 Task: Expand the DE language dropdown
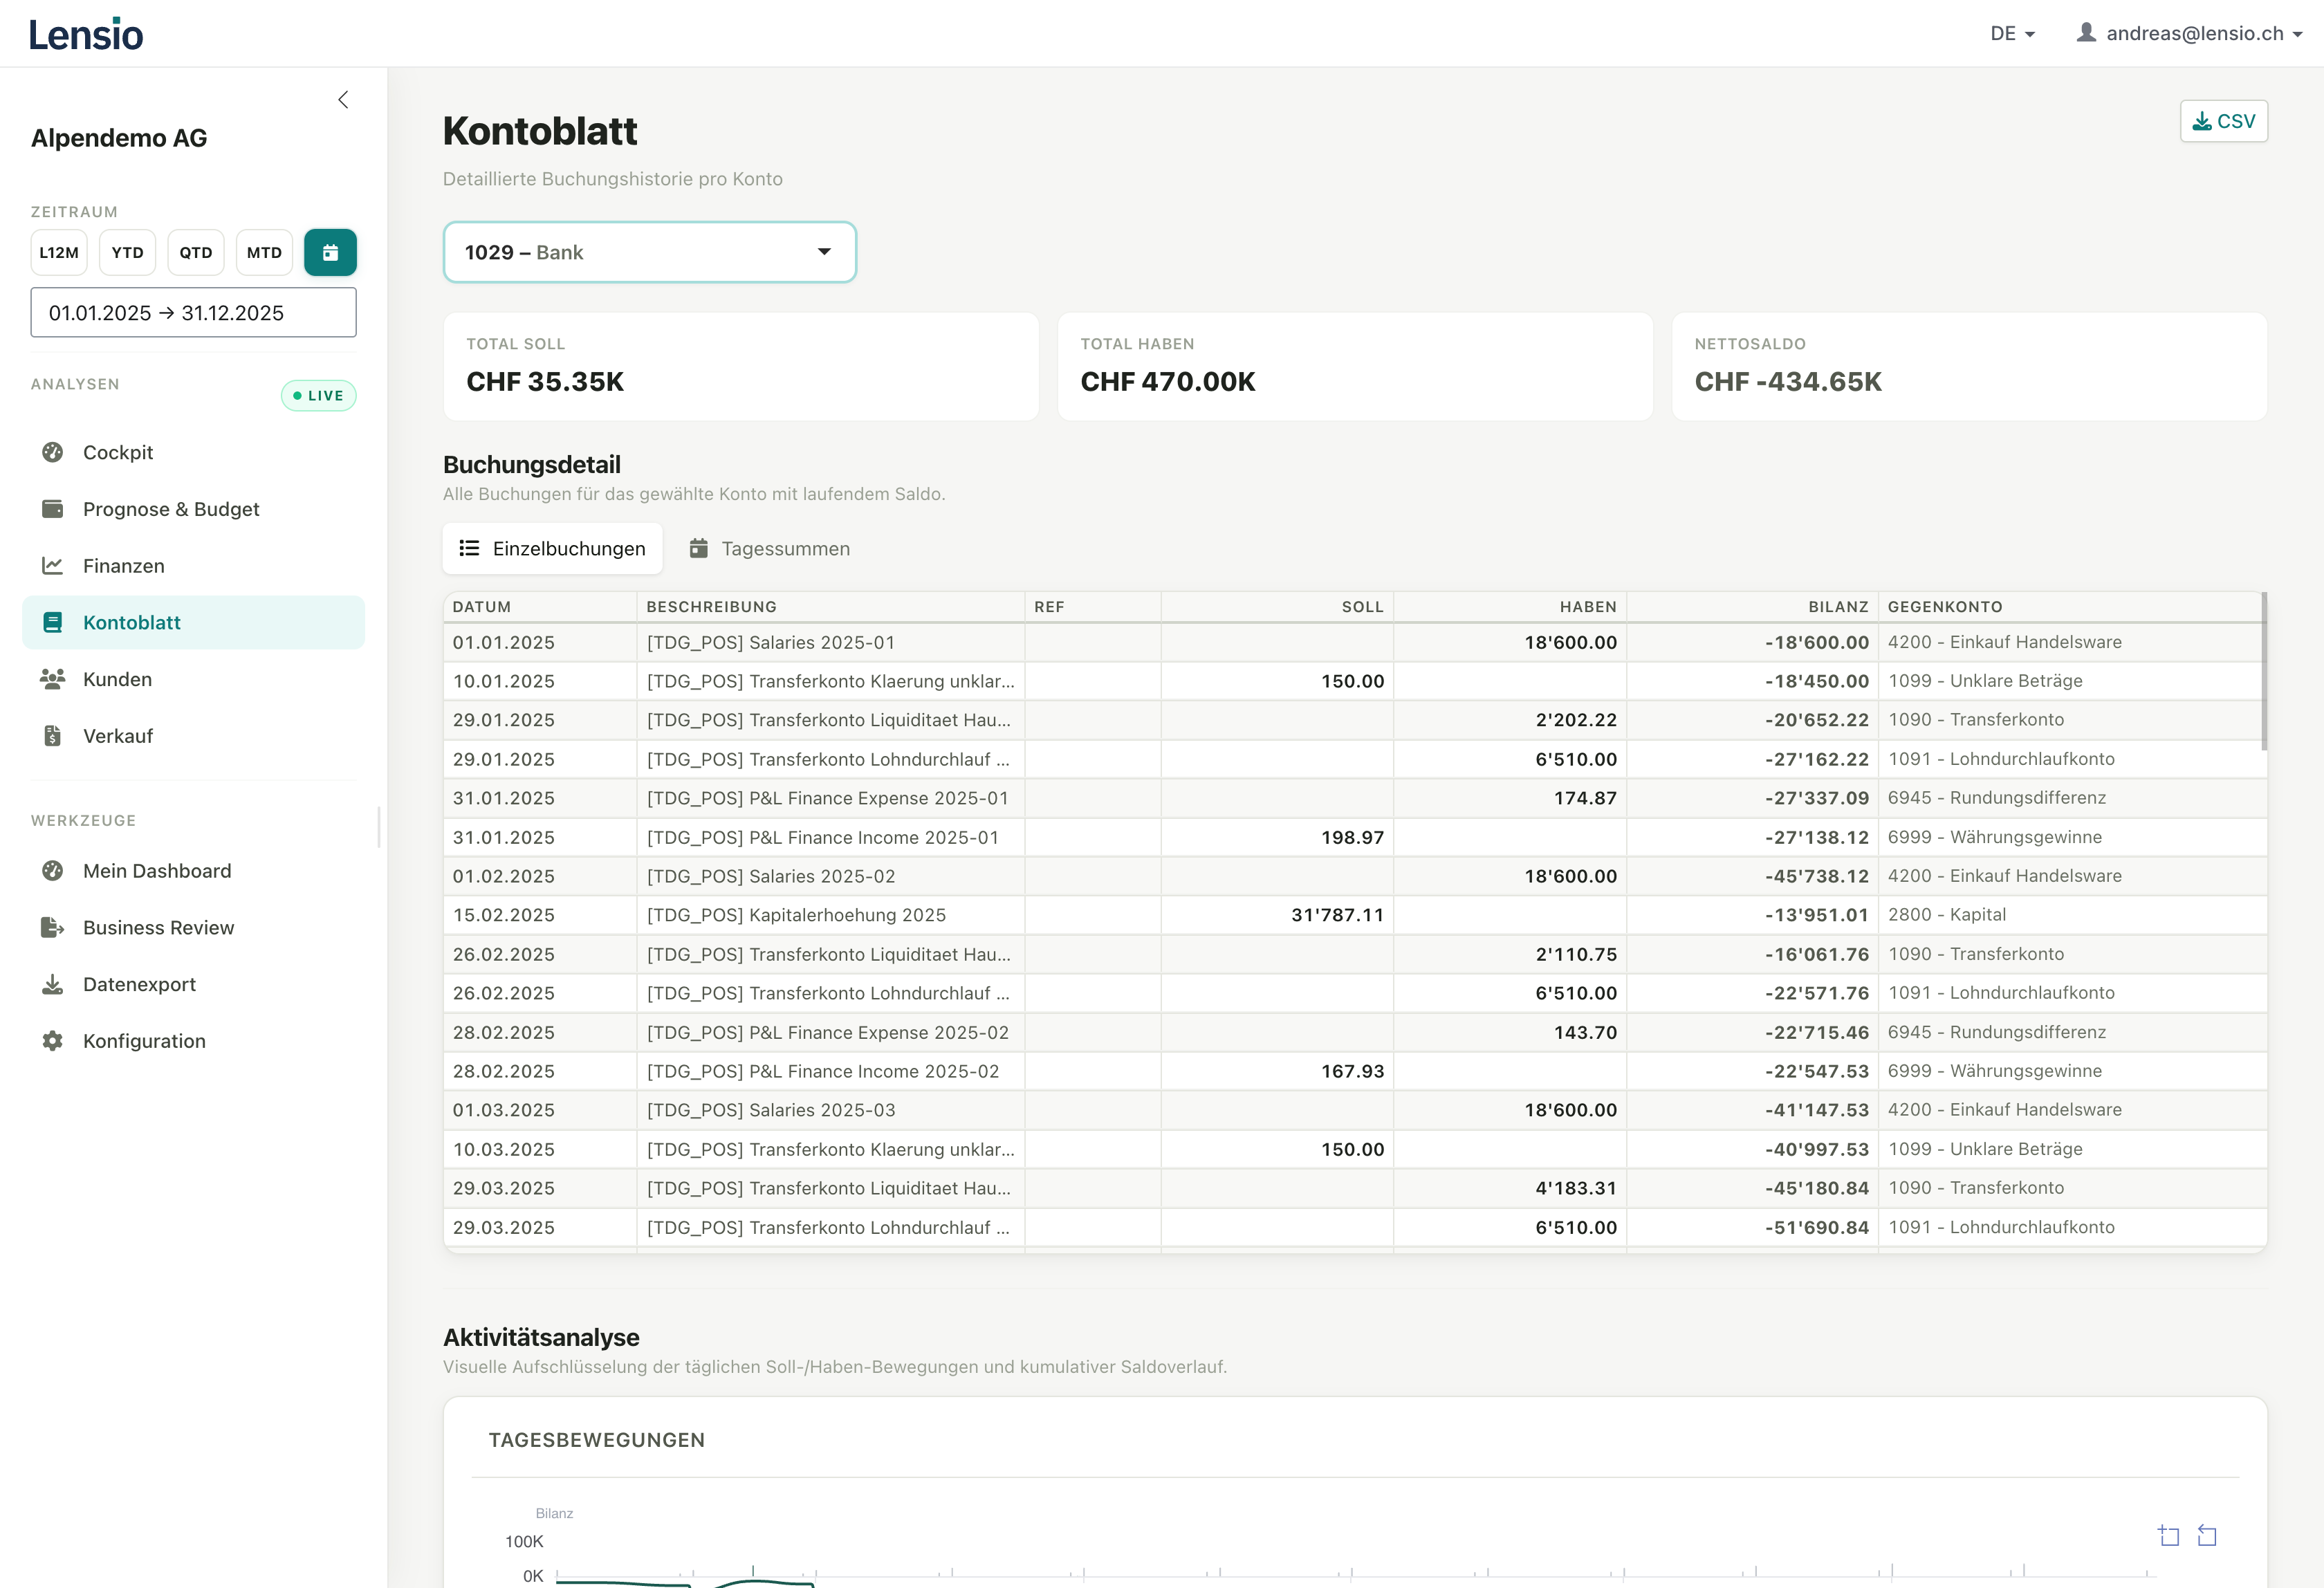(x=2011, y=34)
